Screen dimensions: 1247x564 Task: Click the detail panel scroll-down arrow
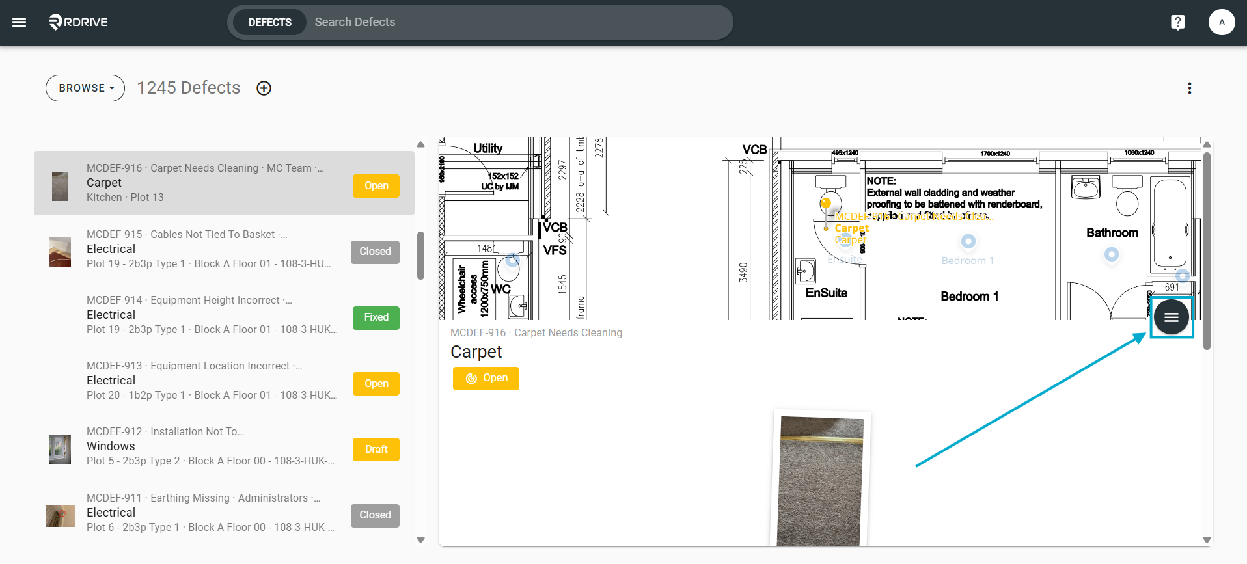click(x=1207, y=539)
